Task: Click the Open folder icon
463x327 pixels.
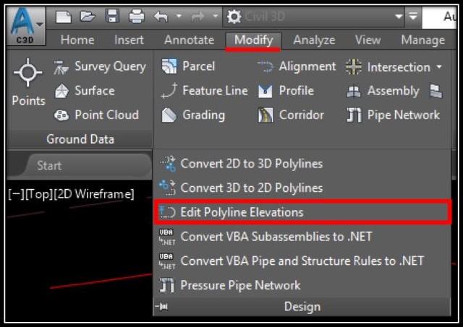Action: point(88,16)
